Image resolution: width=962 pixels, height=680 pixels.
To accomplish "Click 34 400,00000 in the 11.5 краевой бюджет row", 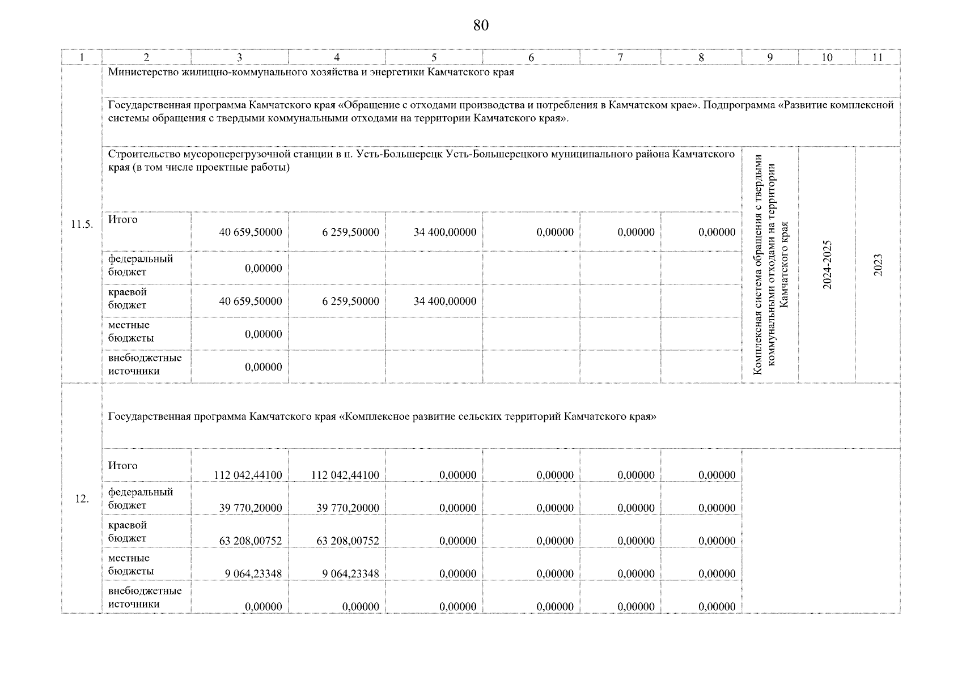I will click(x=444, y=301).
